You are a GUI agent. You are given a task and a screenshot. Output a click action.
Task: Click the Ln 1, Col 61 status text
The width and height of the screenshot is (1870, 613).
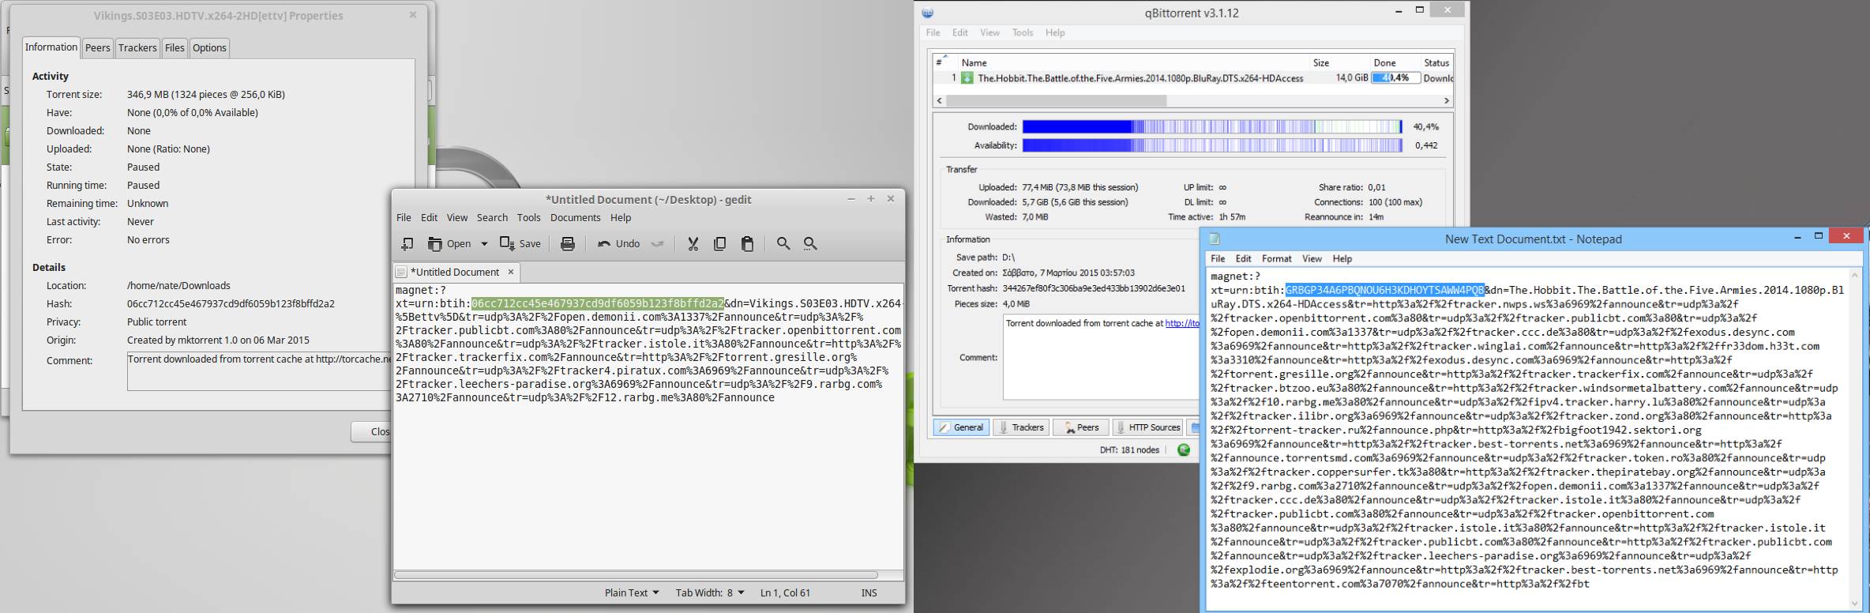pos(785,592)
